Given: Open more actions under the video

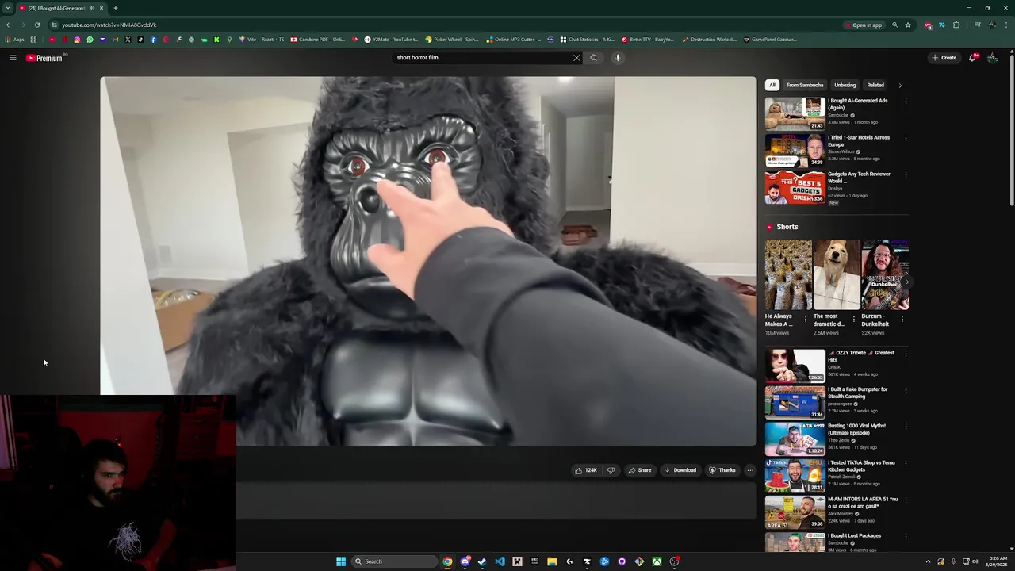Looking at the screenshot, I should (x=750, y=470).
